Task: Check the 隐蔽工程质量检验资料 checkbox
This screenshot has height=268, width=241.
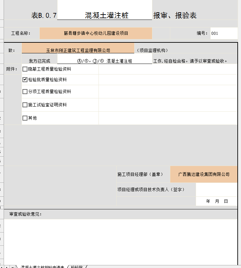Action: coord(25,69)
